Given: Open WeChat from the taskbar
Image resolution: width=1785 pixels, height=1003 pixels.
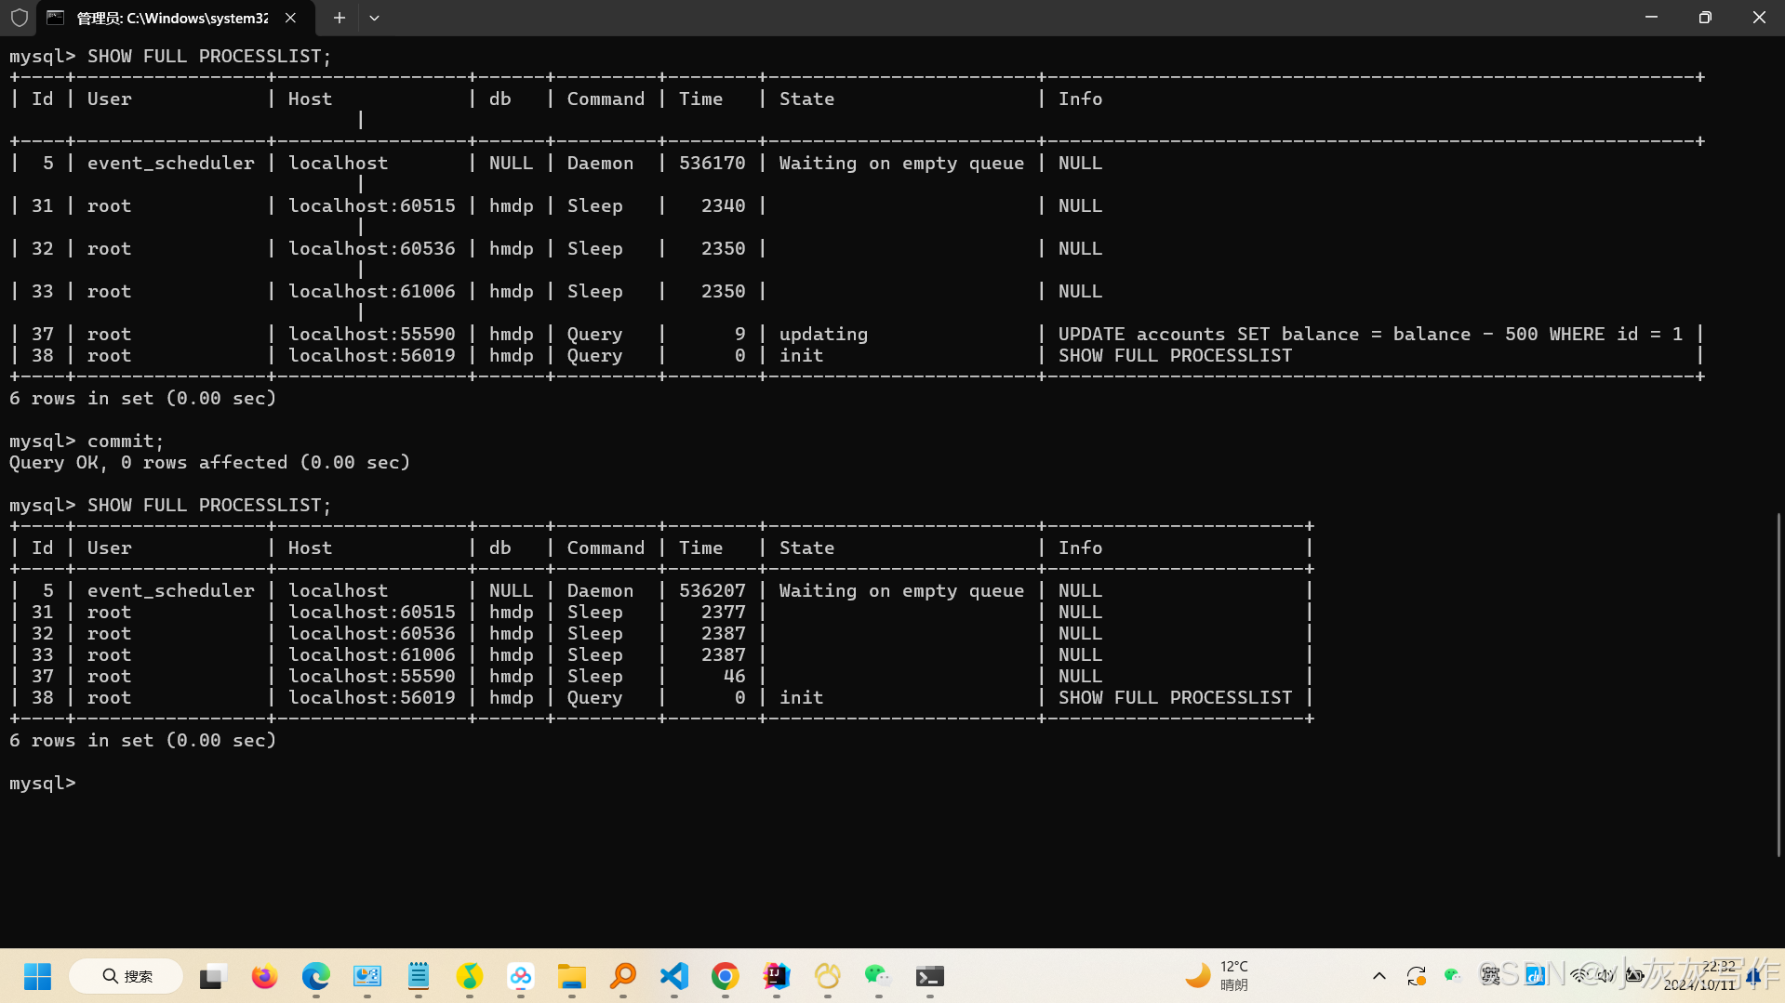Looking at the screenshot, I should pos(877,976).
